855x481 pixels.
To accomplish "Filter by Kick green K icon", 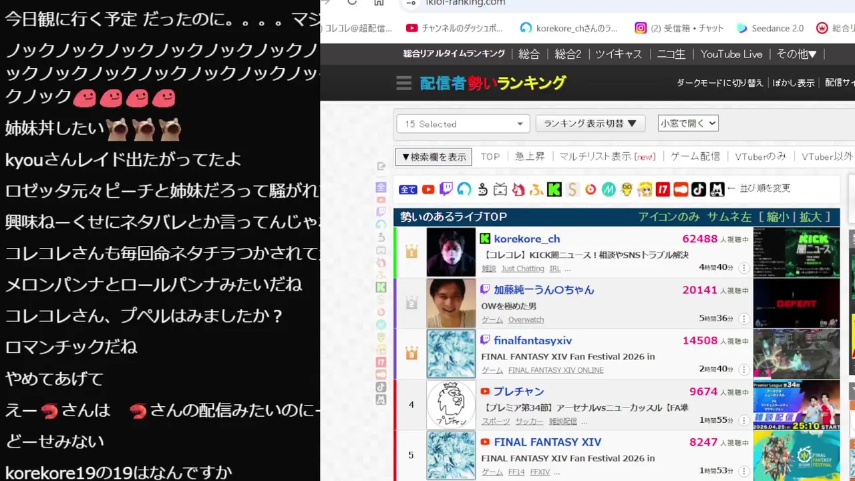I will click(554, 190).
